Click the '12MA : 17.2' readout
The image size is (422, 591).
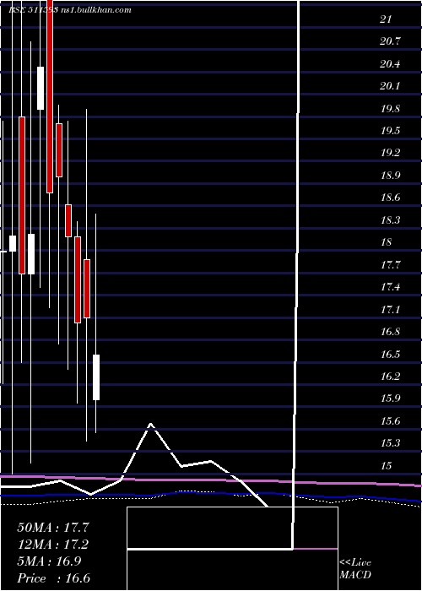point(53,545)
